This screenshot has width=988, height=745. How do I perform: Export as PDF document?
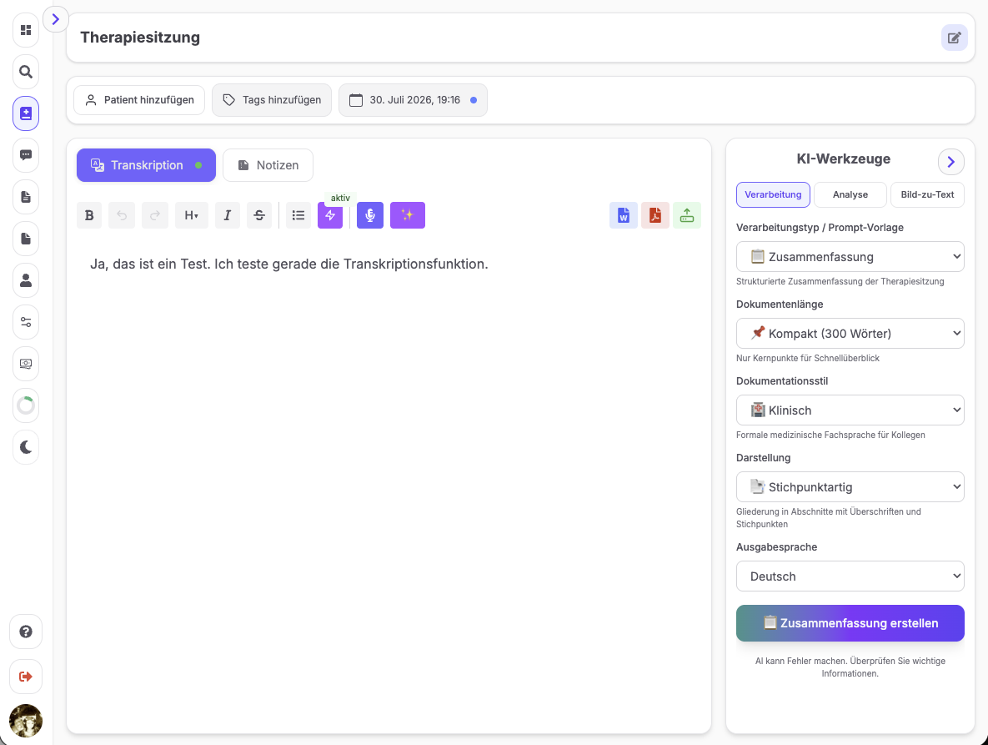coord(655,215)
